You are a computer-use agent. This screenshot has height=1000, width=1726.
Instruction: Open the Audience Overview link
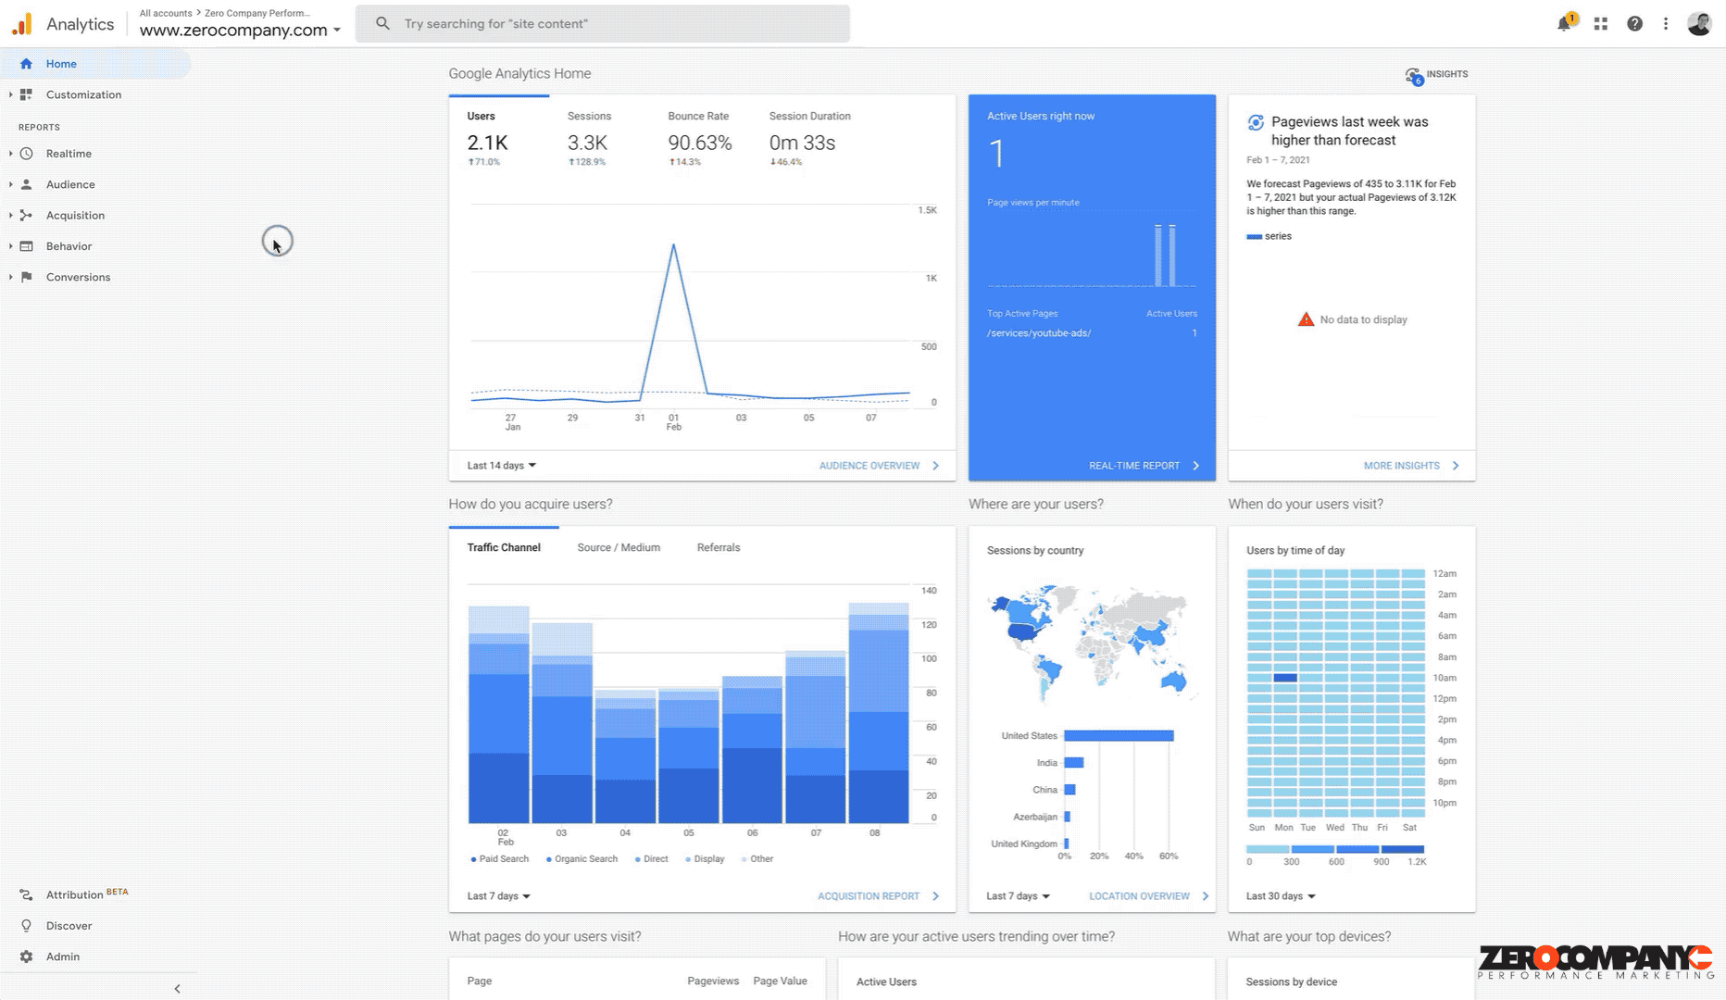(x=879, y=466)
